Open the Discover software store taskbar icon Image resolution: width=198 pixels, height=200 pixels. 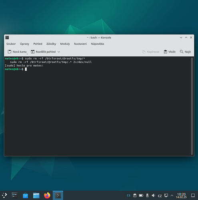[25, 196]
